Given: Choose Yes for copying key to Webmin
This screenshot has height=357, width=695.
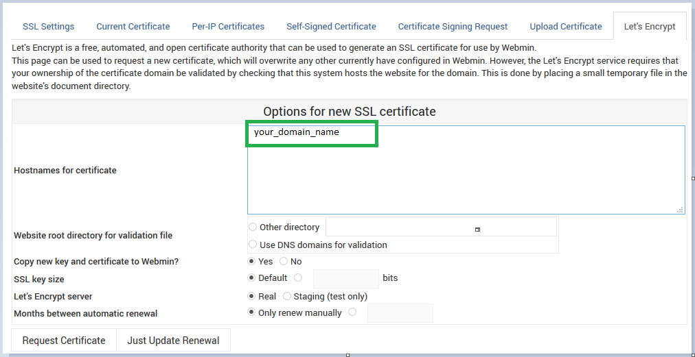Looking at the screenshot, I should pyautogui.click(x=251, y=262).
